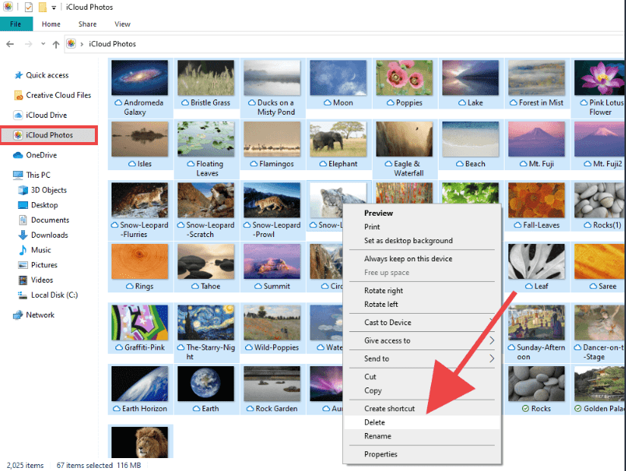Select The-Starry-Night painting thumbnail
This screenshot has width=626, height=471.
(x=206, y=322)
